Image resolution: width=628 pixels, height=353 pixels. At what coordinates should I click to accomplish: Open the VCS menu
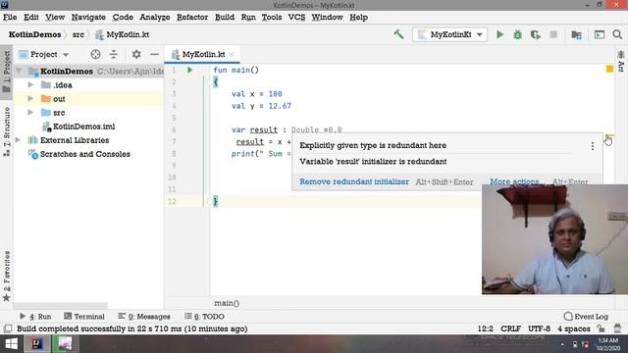click(x=296, y=18)
